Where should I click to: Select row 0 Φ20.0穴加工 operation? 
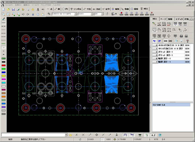pos(171,45)
